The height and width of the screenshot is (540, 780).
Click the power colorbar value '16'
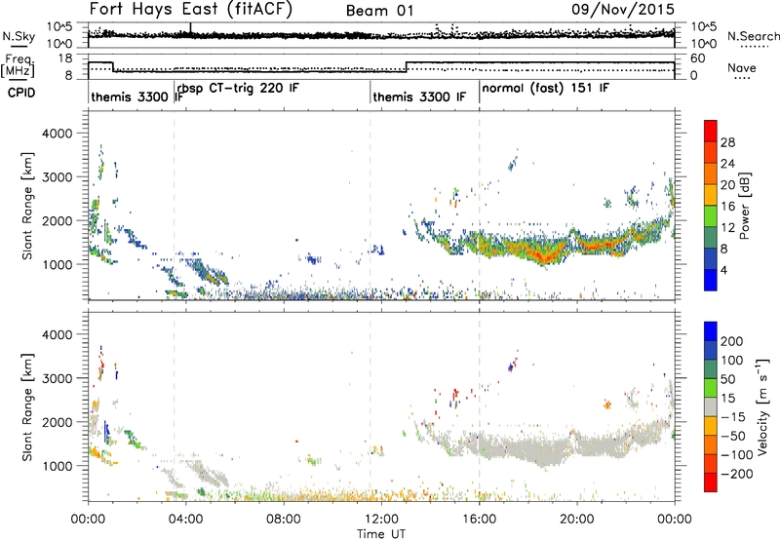coord(727,207)
